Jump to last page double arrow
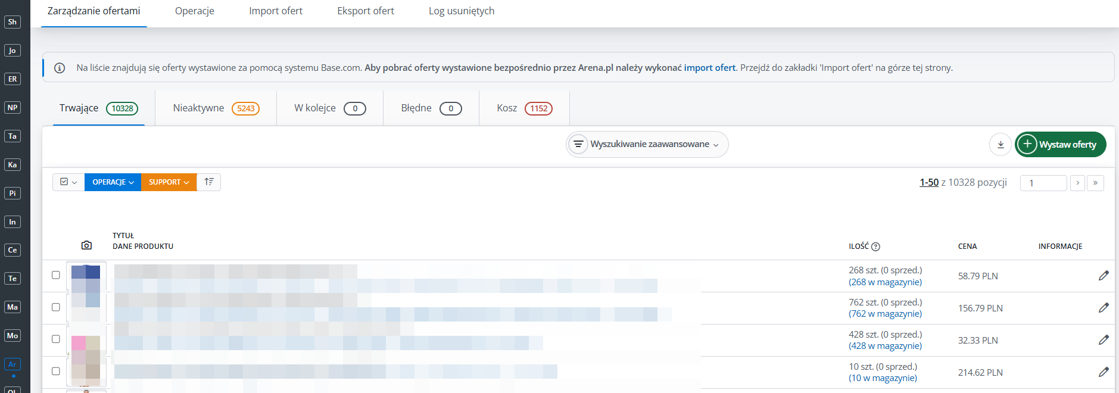This screenshot has width=1119, height=393. click(1095, 183)
